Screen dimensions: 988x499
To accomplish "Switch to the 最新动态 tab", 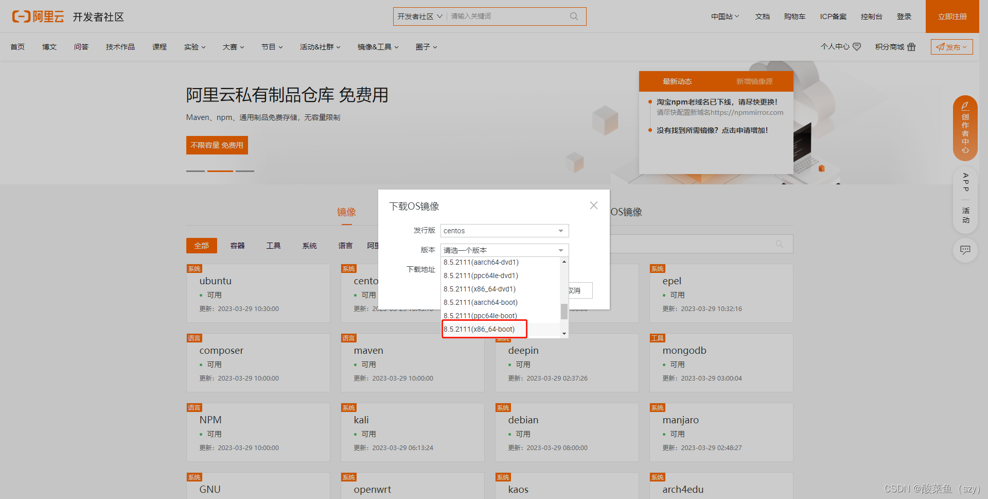I will pyautogui.click(x=677, y=81).
